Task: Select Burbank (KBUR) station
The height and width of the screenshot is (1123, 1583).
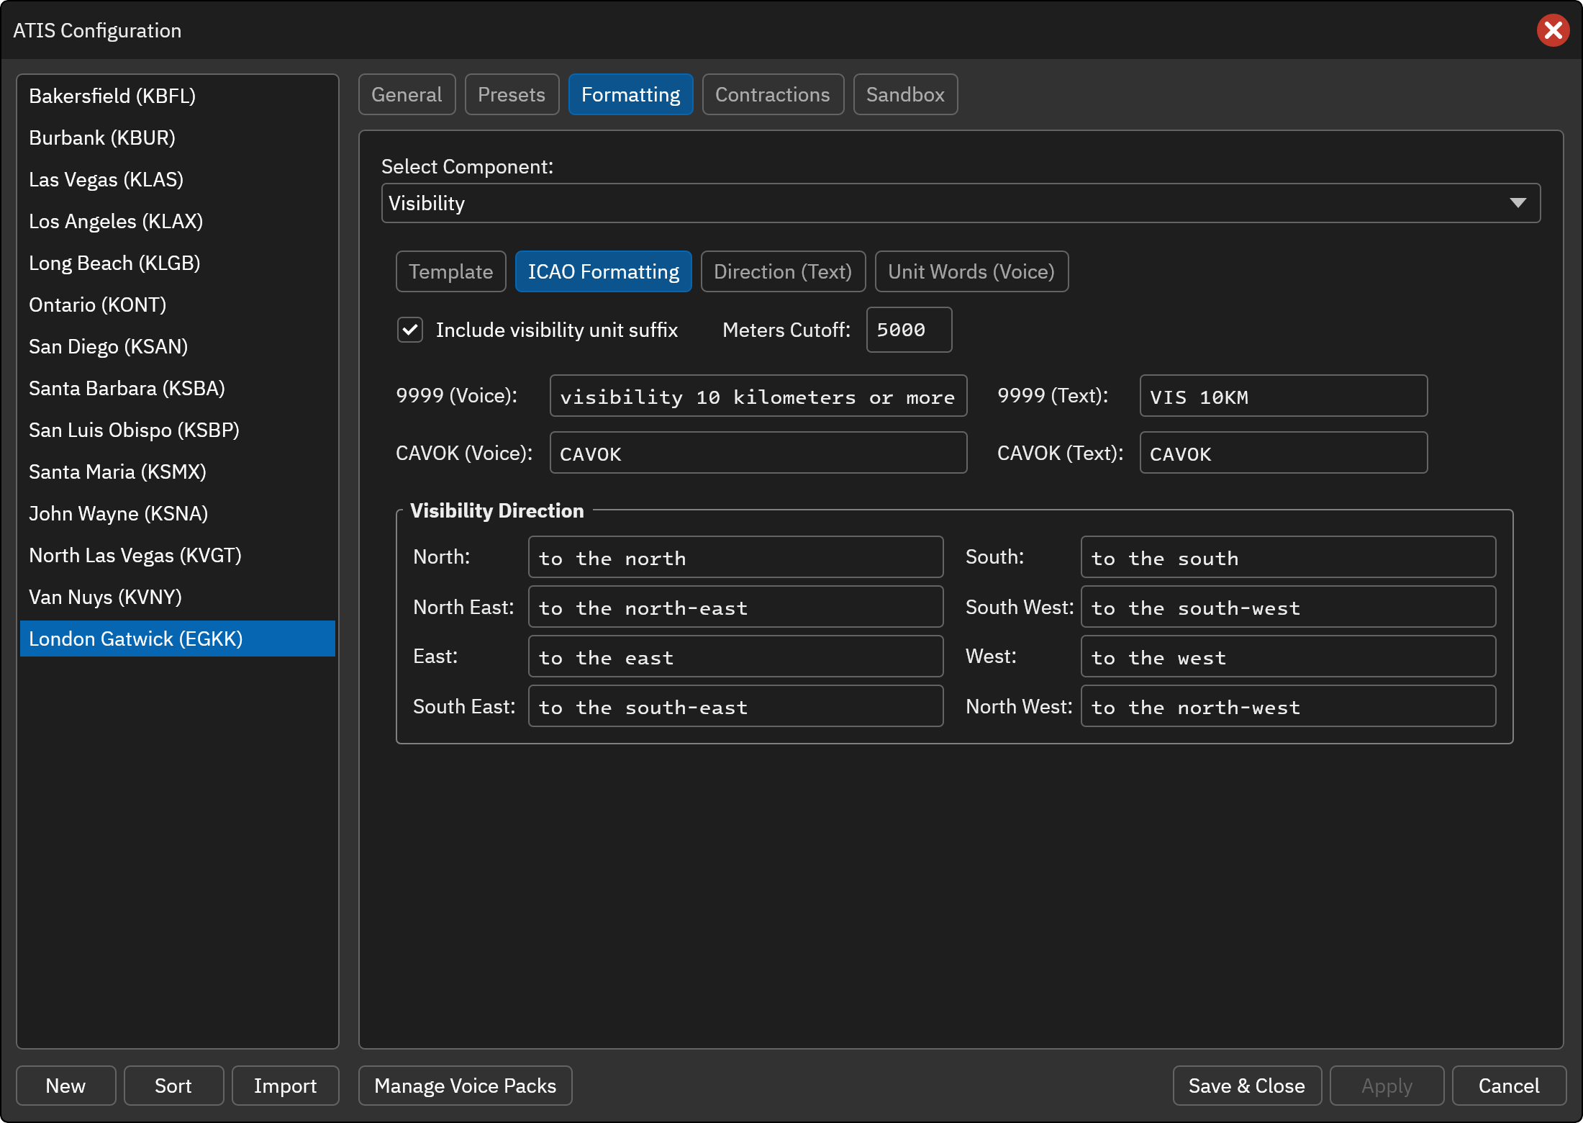Action: 178,137
